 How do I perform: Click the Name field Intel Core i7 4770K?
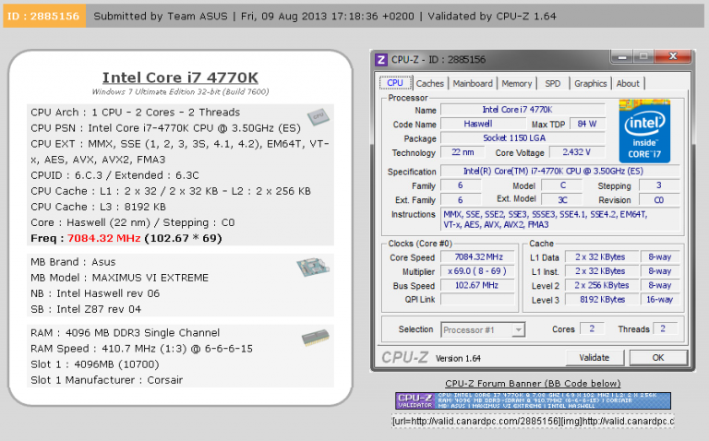523,110
